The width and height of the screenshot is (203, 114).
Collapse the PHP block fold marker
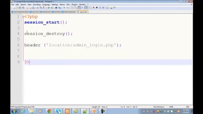[x=23, y=16]
